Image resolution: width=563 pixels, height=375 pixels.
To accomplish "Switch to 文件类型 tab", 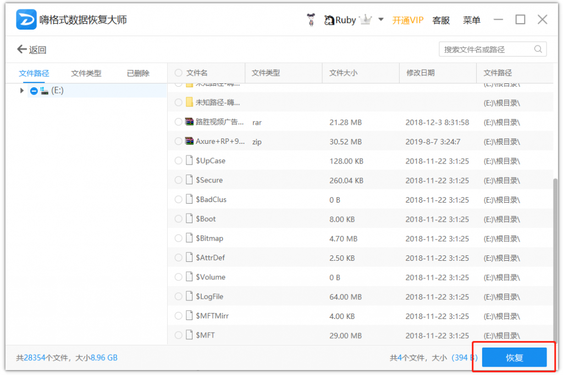I will click(86, 73).
